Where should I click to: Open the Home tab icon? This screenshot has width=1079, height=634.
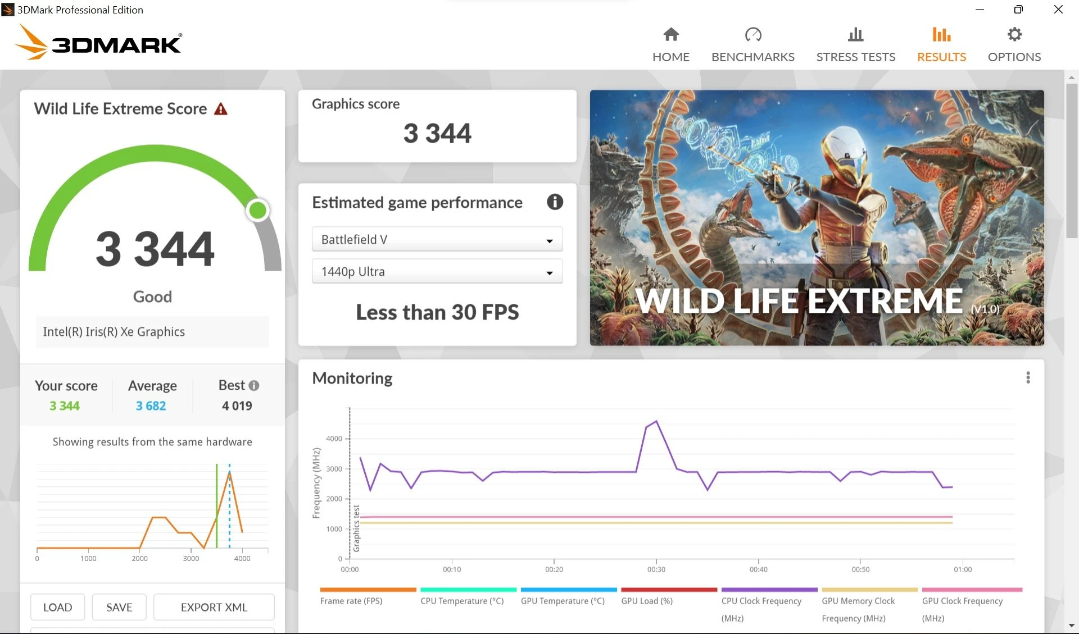[x=671, y=35]
